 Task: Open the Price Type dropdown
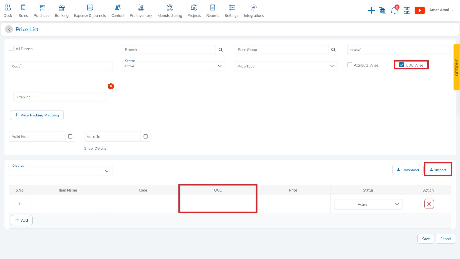[x=286, y=66]
